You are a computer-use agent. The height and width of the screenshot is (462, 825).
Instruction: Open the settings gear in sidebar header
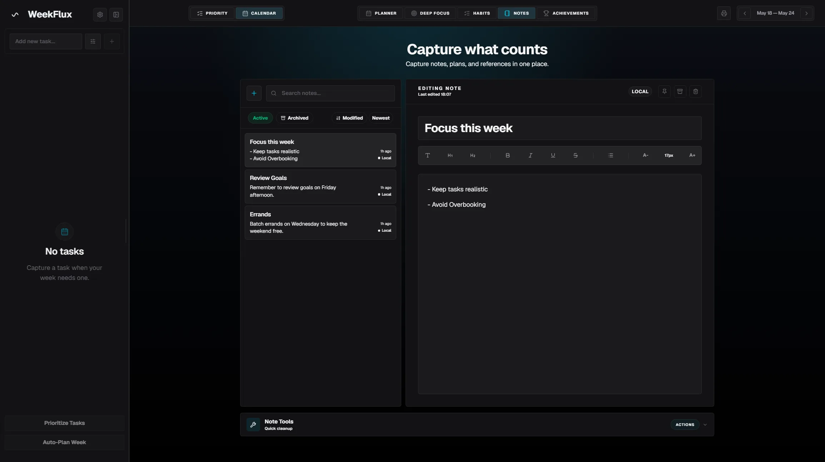(100, 15)
